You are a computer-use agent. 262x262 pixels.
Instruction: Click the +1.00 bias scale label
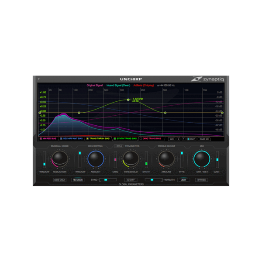click(x=43, y=93)
